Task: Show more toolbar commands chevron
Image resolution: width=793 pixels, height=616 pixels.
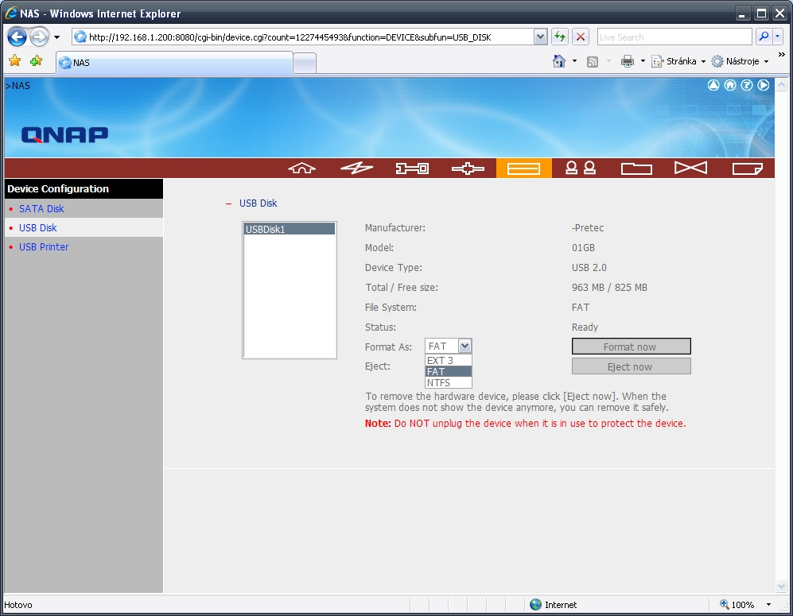Action: tap(782, 54)
